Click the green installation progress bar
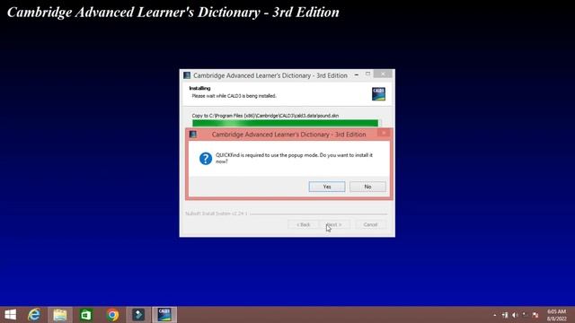Screen dimensions: 575x323 tap(287, 124)
